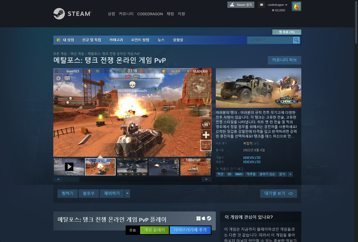Screen dimensions: 358x242
Task: Open the 지원 menu
Action: 181,14
